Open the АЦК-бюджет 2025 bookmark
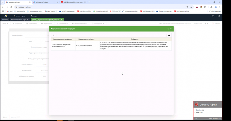Viewport: 231px width, 121px height. pos(147,11)
